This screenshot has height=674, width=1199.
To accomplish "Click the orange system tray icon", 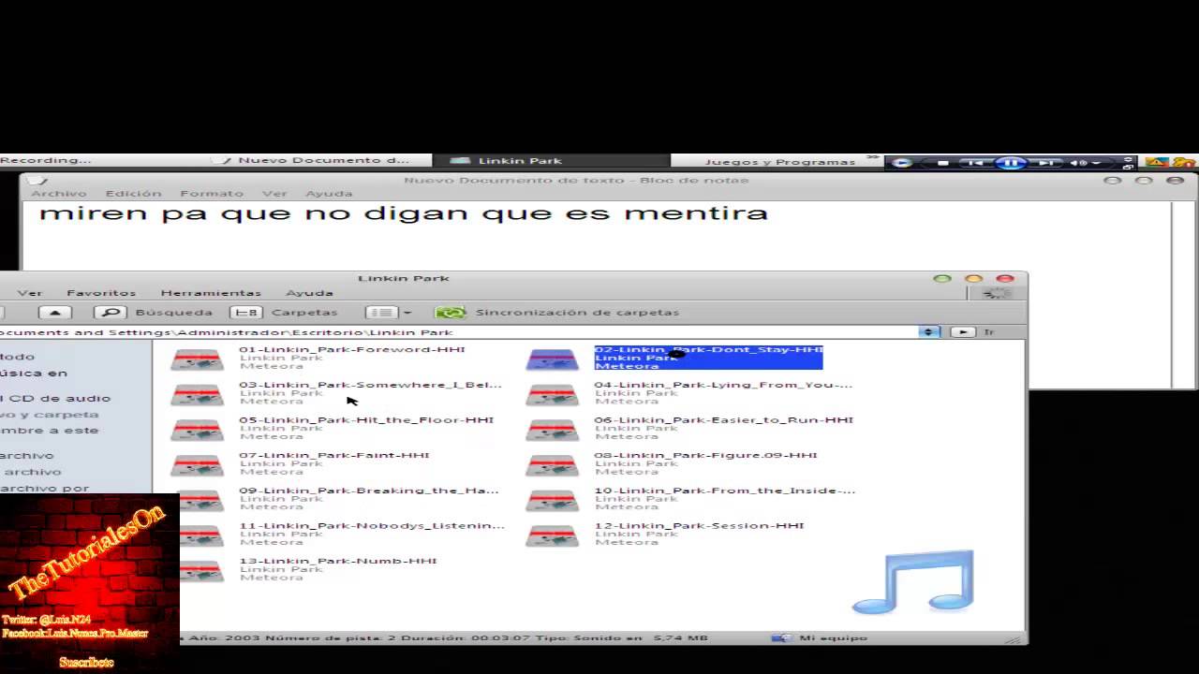I will [1183, 163].
